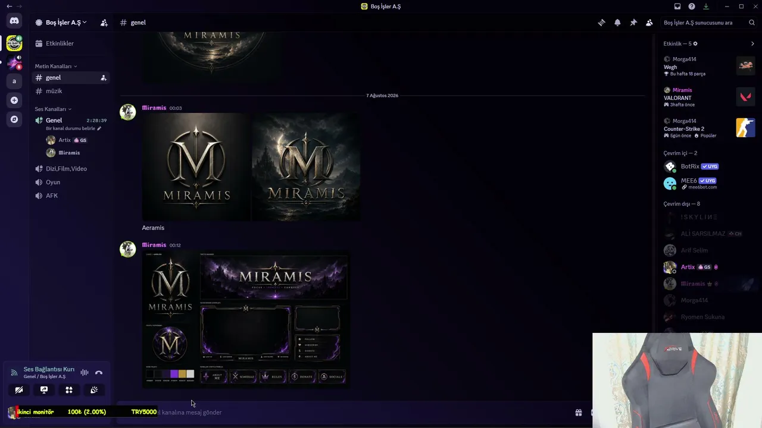Click the 'Aeramis' message text
The height and width of the screenshot is (428, 762).
(153, 228)
